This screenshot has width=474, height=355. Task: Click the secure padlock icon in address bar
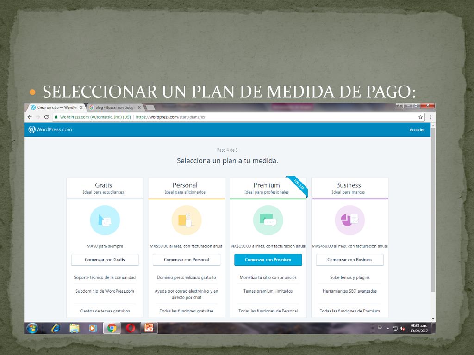click(56, 117)
